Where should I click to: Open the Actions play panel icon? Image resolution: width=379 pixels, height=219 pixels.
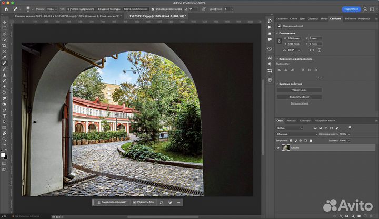(270, 27)
